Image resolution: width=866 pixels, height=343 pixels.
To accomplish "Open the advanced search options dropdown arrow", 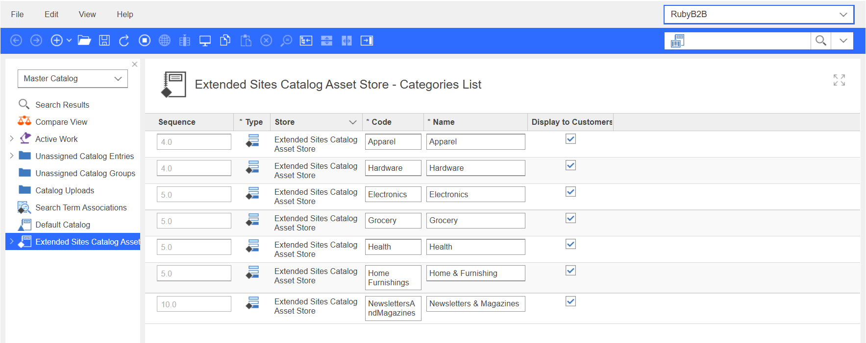I will [x=843, y=41].
